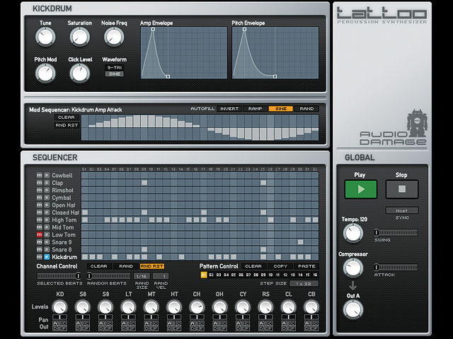Start playback with the green Play button
This screenshot has height=339, width=453.
[x=360, y=189]
